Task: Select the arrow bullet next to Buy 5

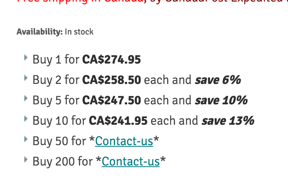Action: 26,98
